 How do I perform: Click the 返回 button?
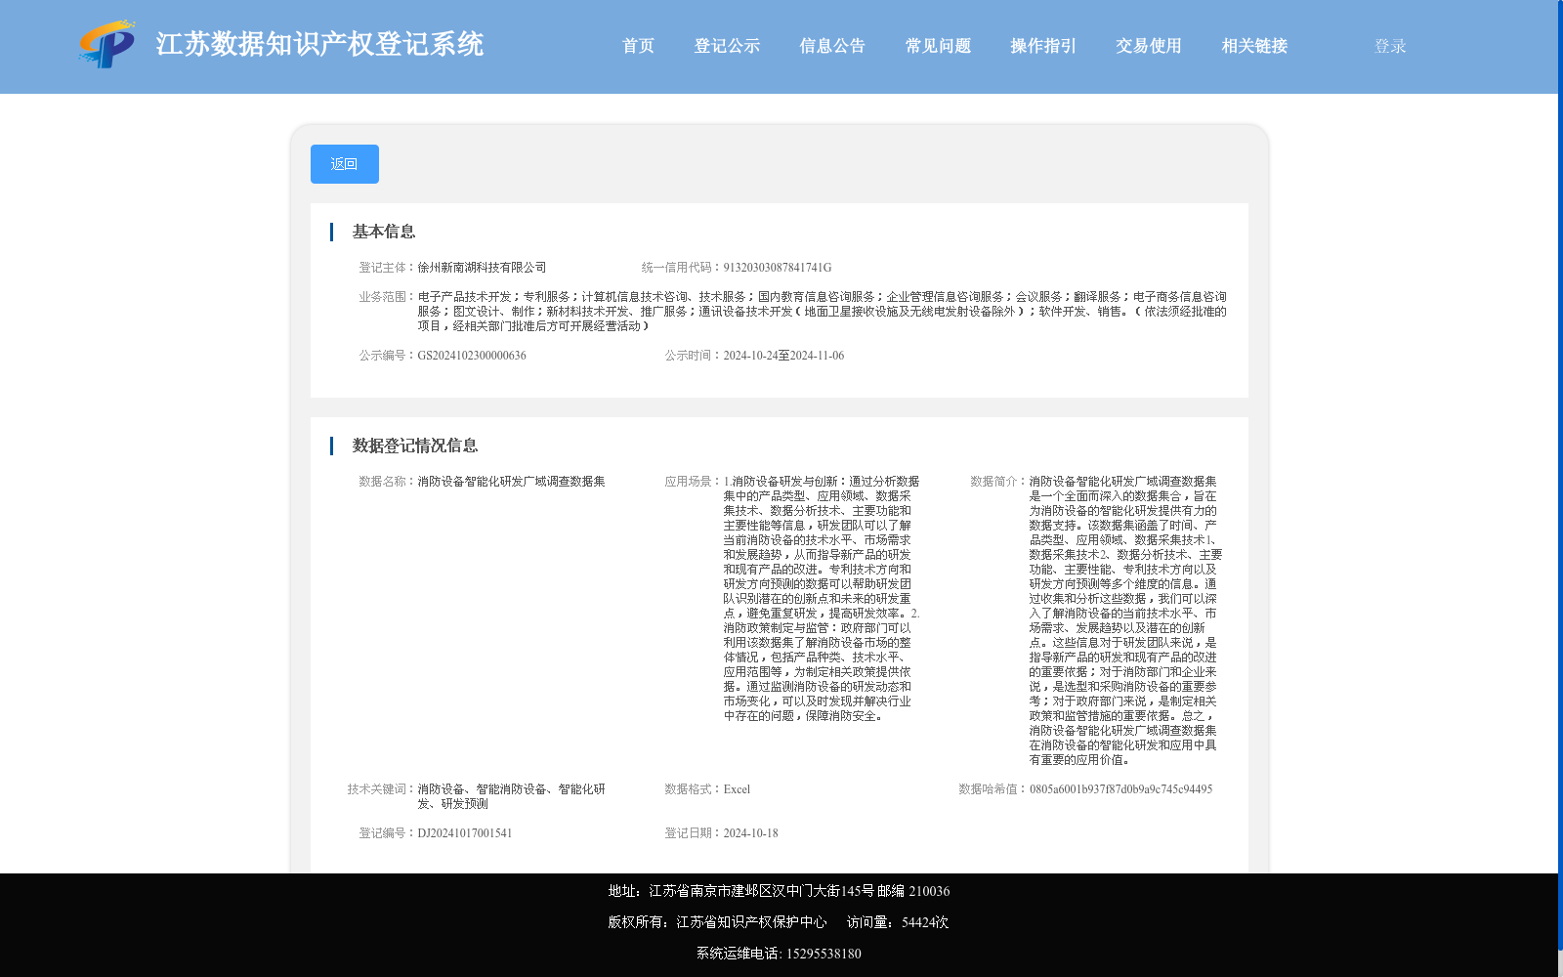(345, 164)
